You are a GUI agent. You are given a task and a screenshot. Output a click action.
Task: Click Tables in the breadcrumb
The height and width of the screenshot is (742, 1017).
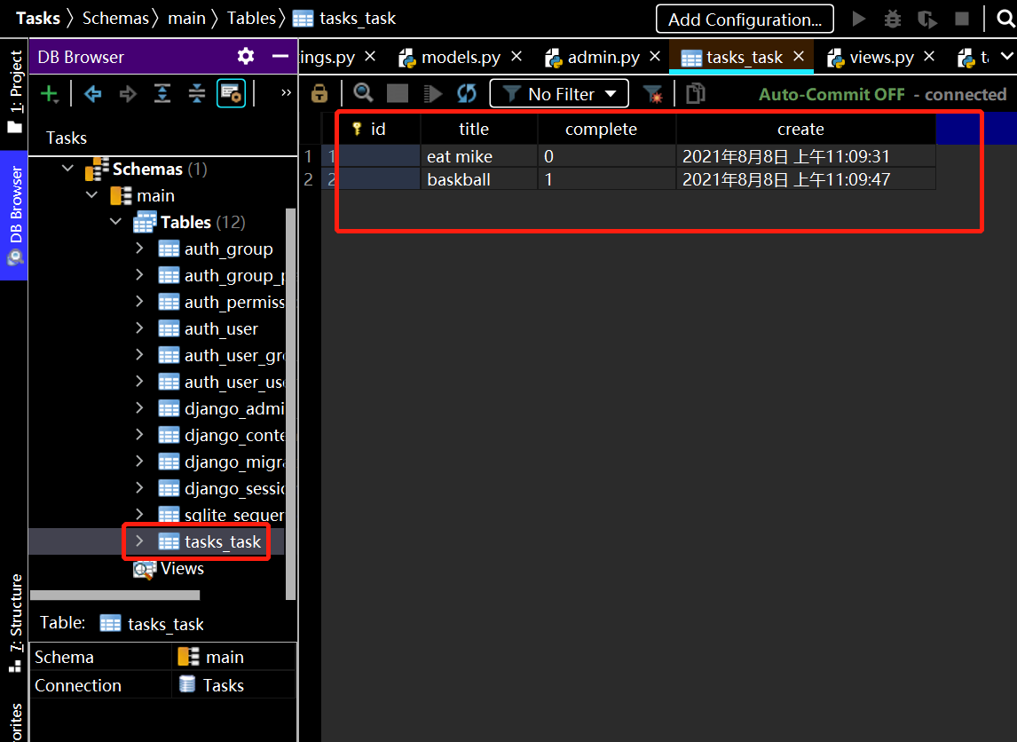(x=252, y=19)
